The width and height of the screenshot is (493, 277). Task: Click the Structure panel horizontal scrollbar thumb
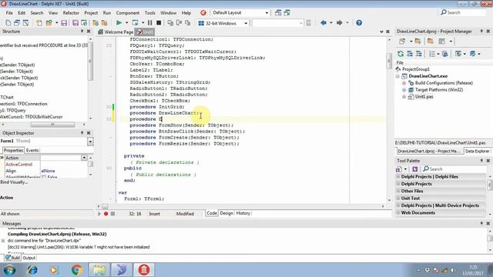(52, 125)
